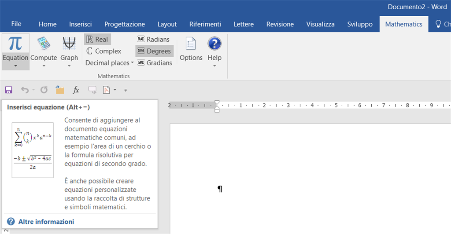Click the PDF page icon in quick access
Screen dimensions: 451x234
[107, 90]
